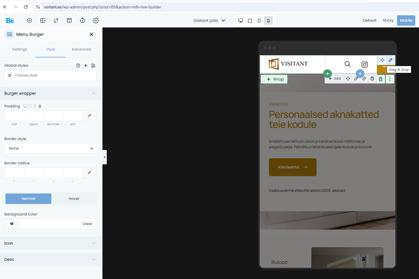Click the search magnifier in the header preview

click(x=347, y=64)
